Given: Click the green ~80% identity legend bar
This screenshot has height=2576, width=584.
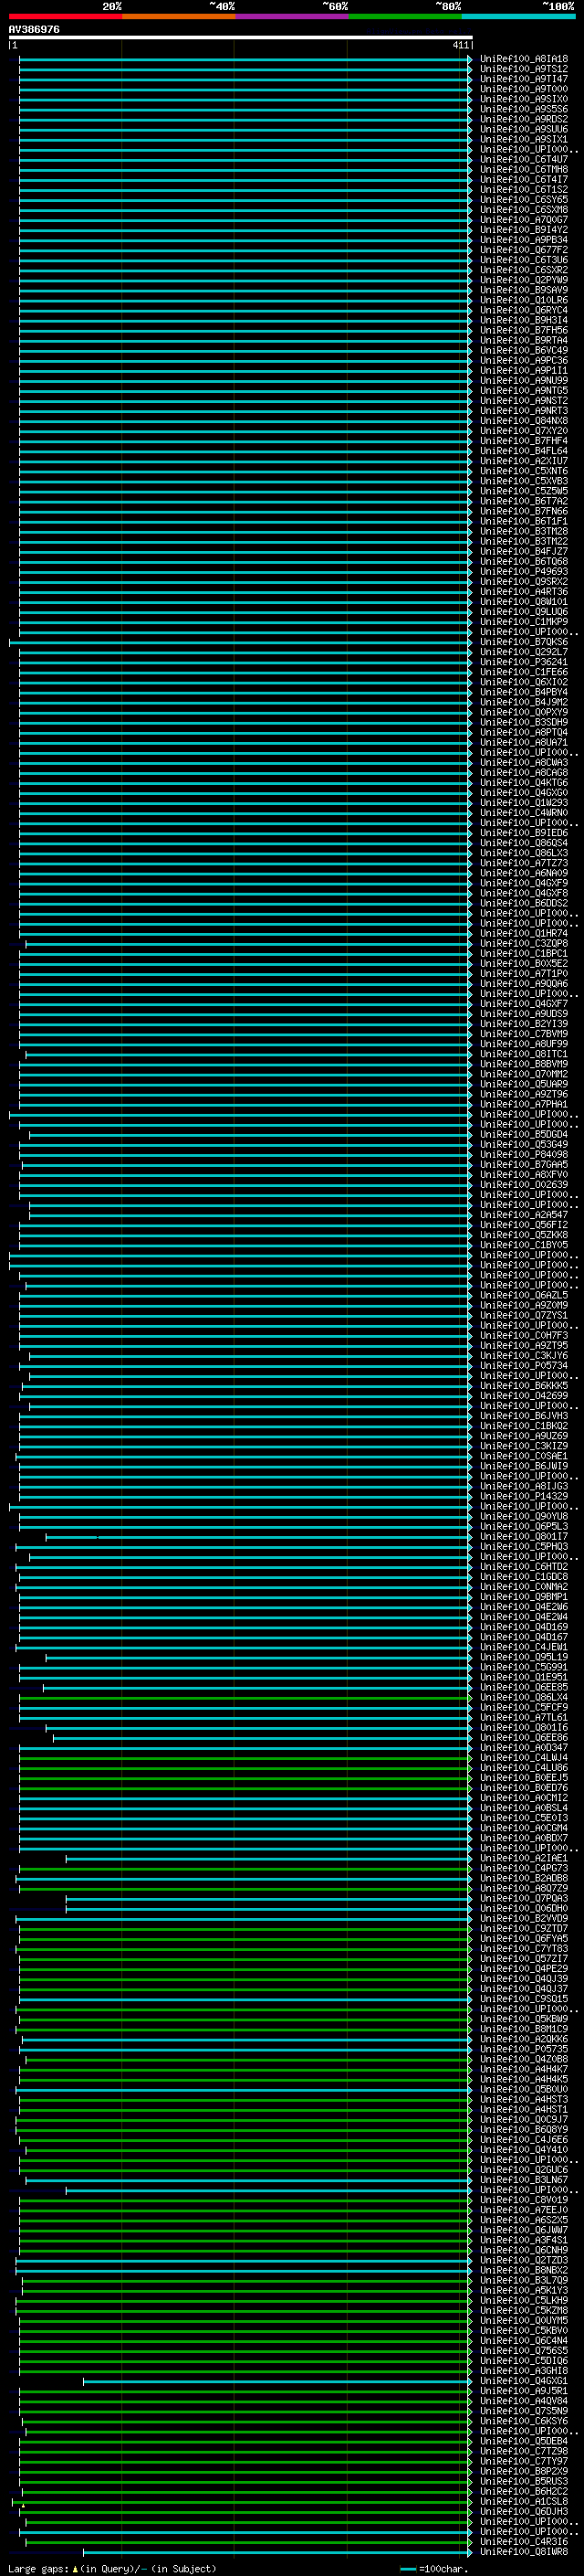Looking at the screenshot, I should [405, 16].
